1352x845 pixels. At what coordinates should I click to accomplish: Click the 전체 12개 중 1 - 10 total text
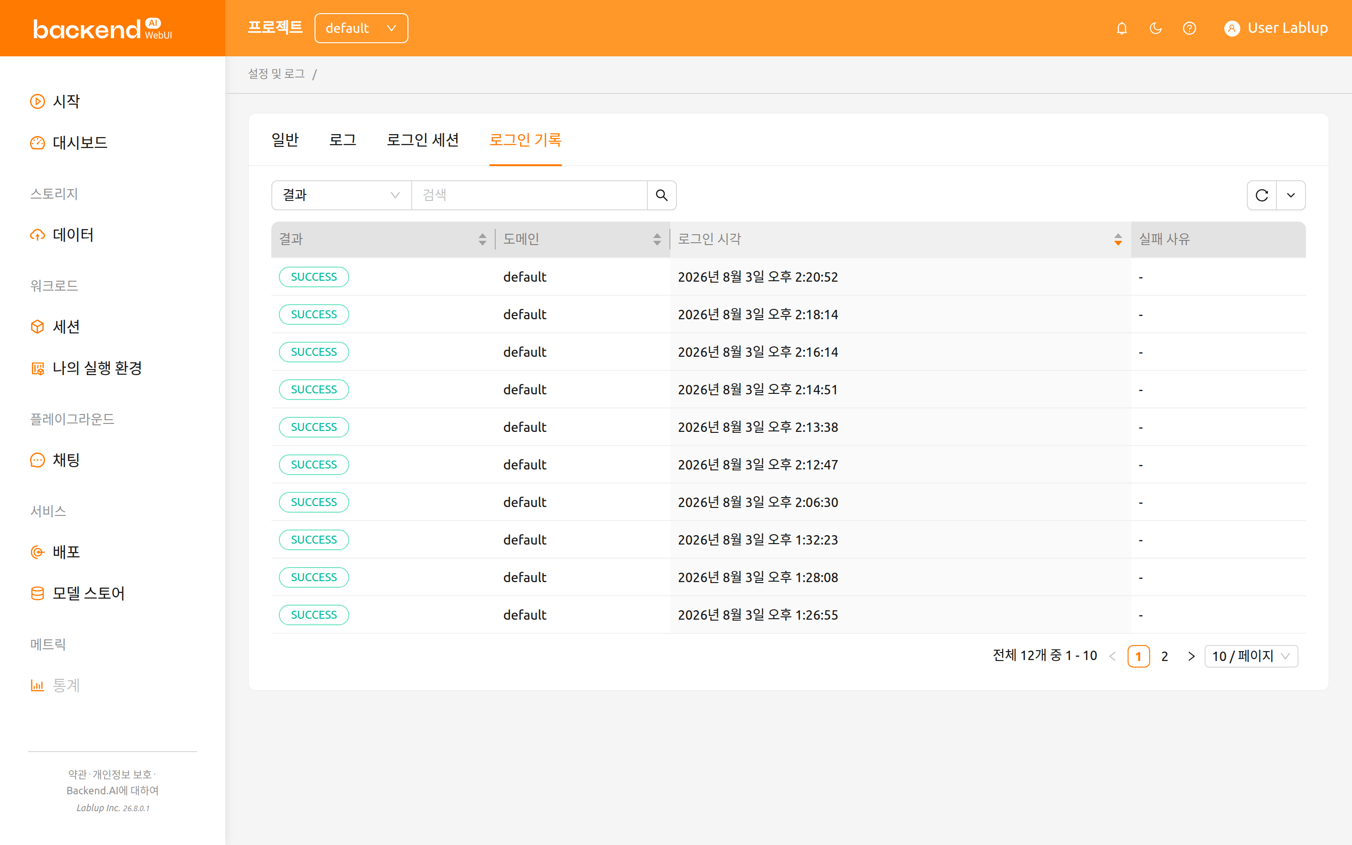coord(1045,655)
